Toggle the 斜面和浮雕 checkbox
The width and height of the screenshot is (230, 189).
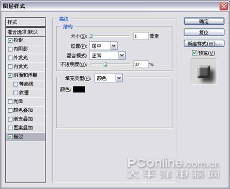point(10,75)
